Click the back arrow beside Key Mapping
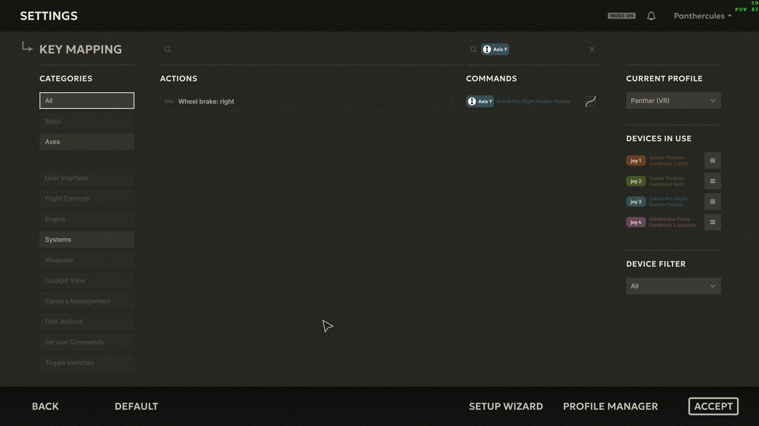Screen dimensions: 759x426 tap(27, 47)
